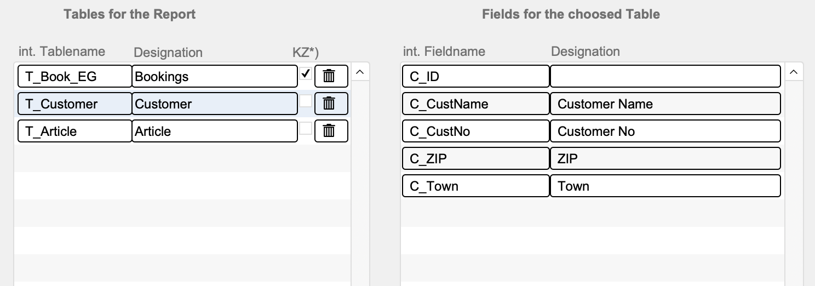Click the T_Customer tablename field
Screen dimensions: 815x286
pos(74,104)
